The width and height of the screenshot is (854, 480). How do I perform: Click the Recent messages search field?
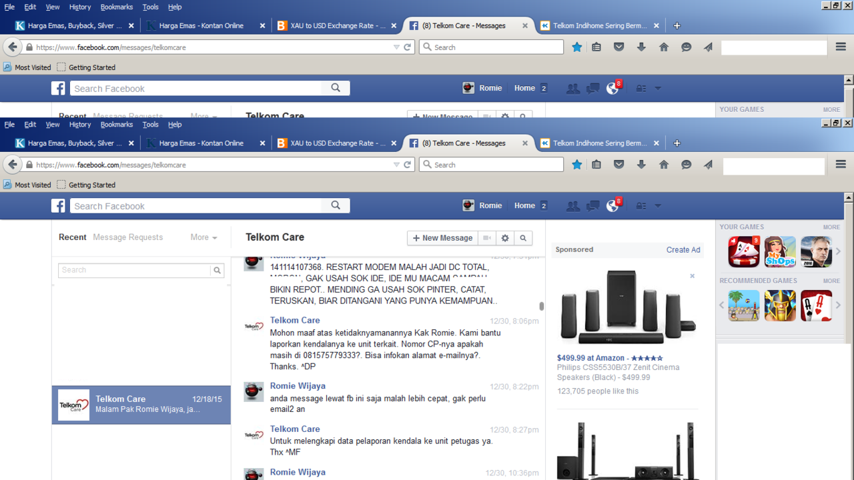(x=135, y=270)
